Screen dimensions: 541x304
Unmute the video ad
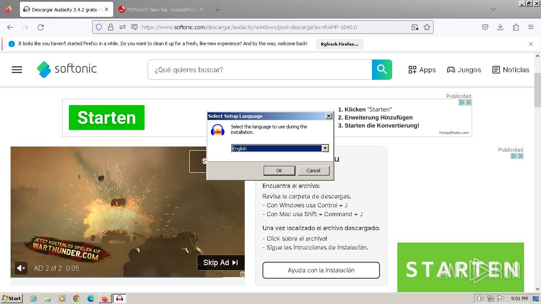coord(21,268)
